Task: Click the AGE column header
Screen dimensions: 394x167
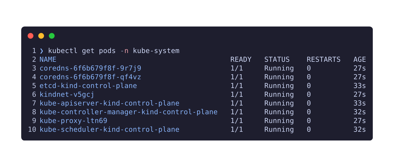Action: click(x=360, y=60)
